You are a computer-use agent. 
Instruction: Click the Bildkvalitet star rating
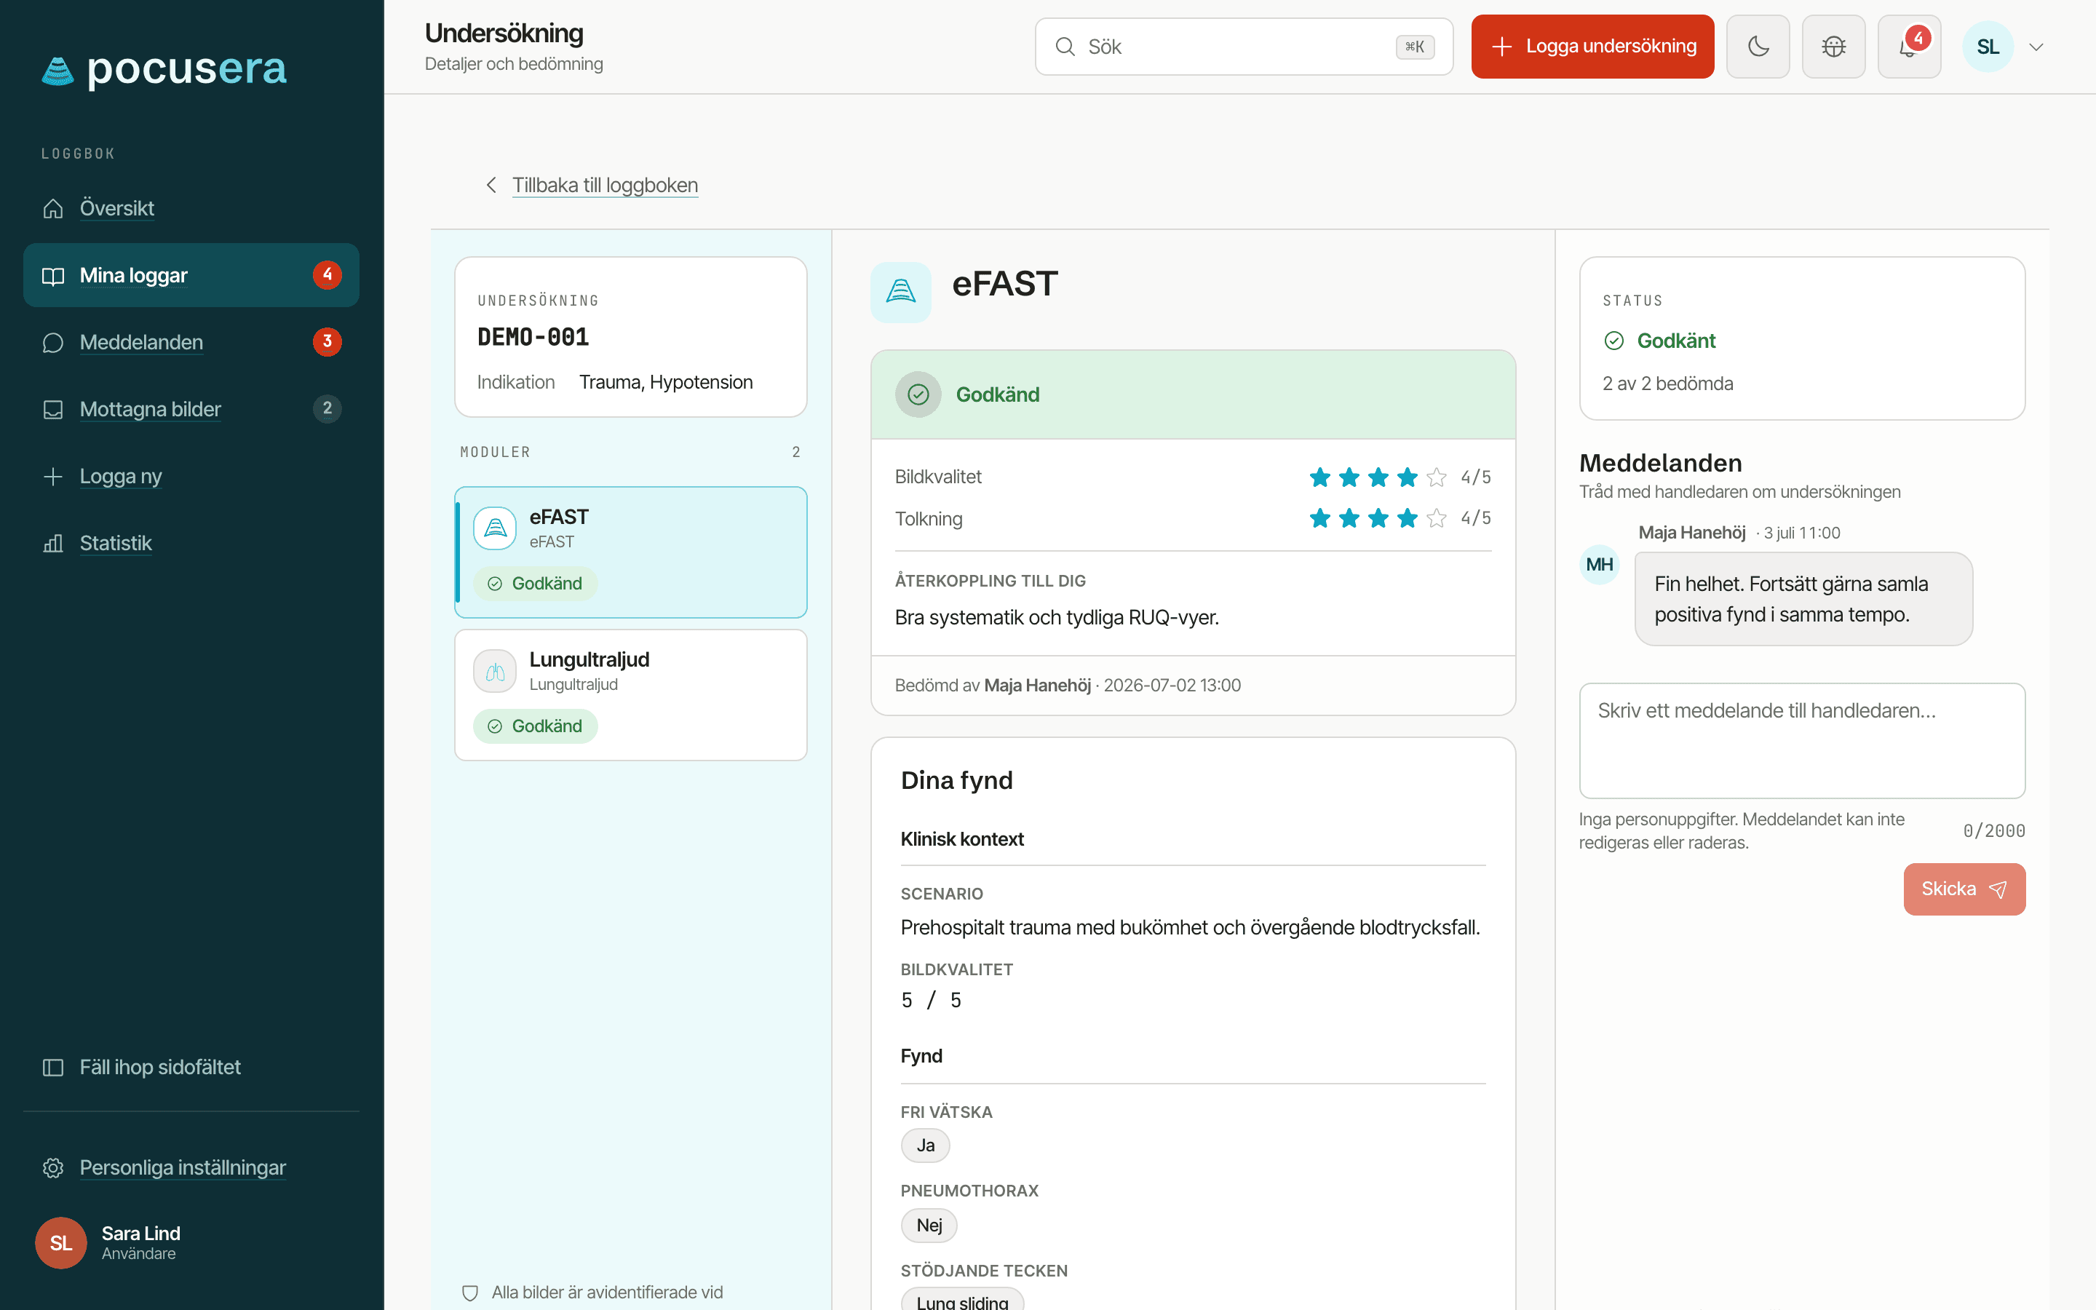[1377, 477]
